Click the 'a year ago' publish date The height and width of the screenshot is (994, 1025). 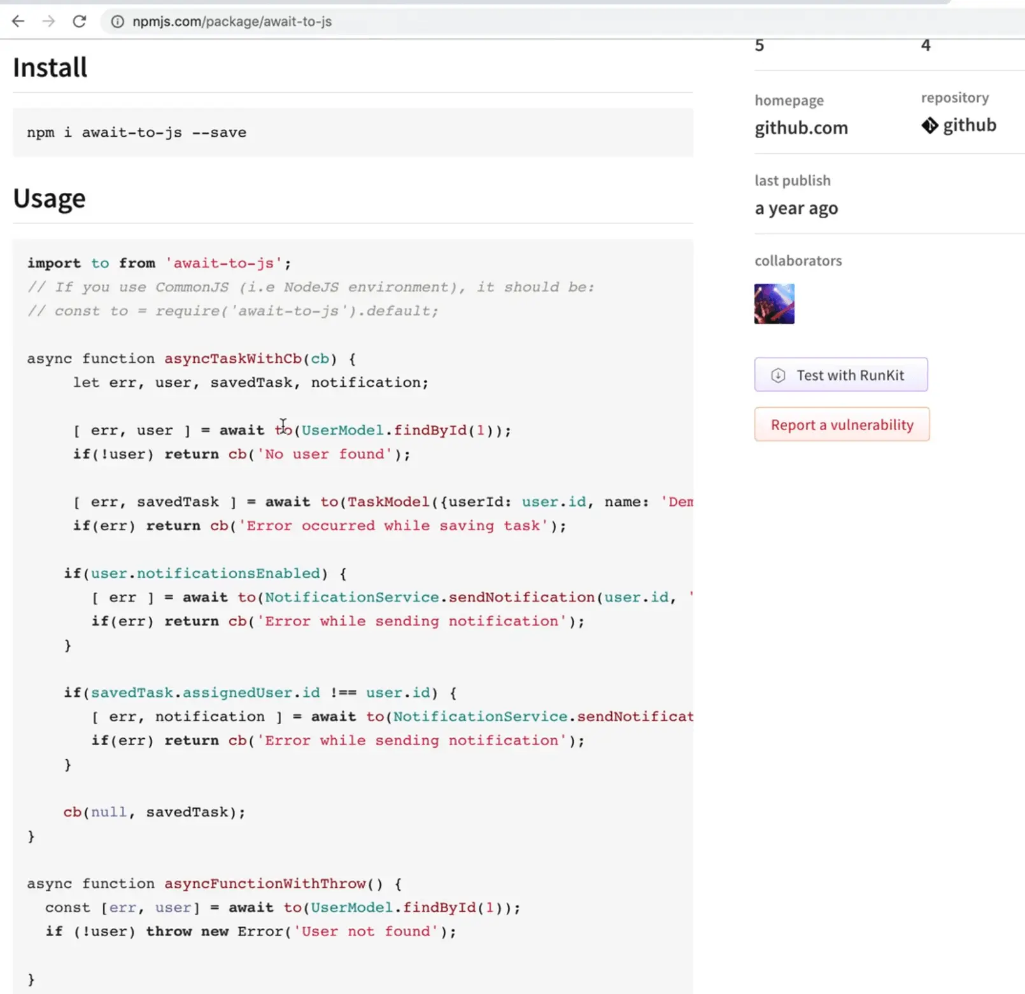(796, 207)
